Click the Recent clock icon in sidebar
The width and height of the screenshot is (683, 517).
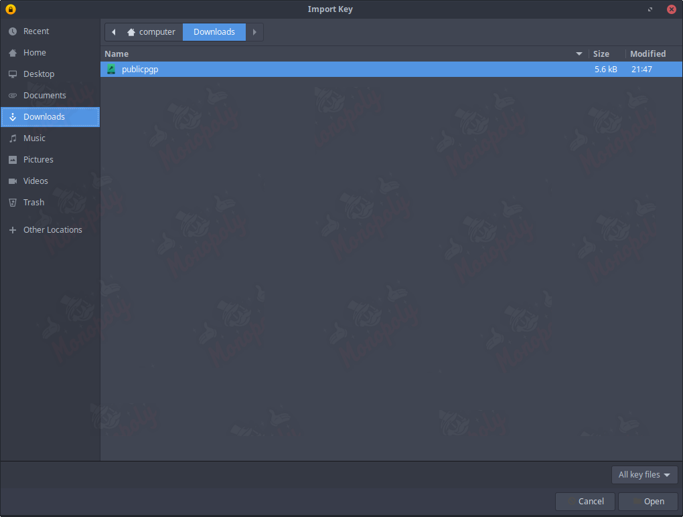click(x=12, y=31)
